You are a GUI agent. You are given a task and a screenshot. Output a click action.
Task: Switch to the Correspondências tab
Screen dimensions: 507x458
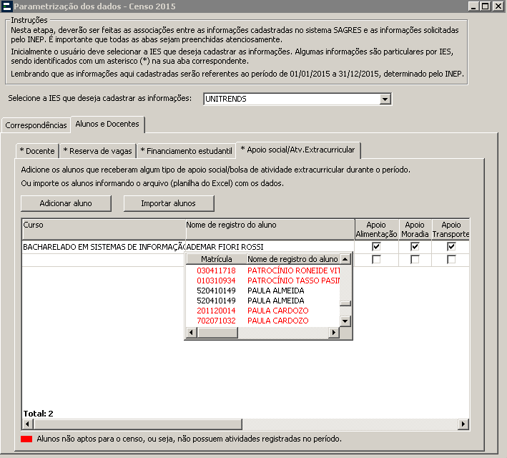[x=36, y=125]
